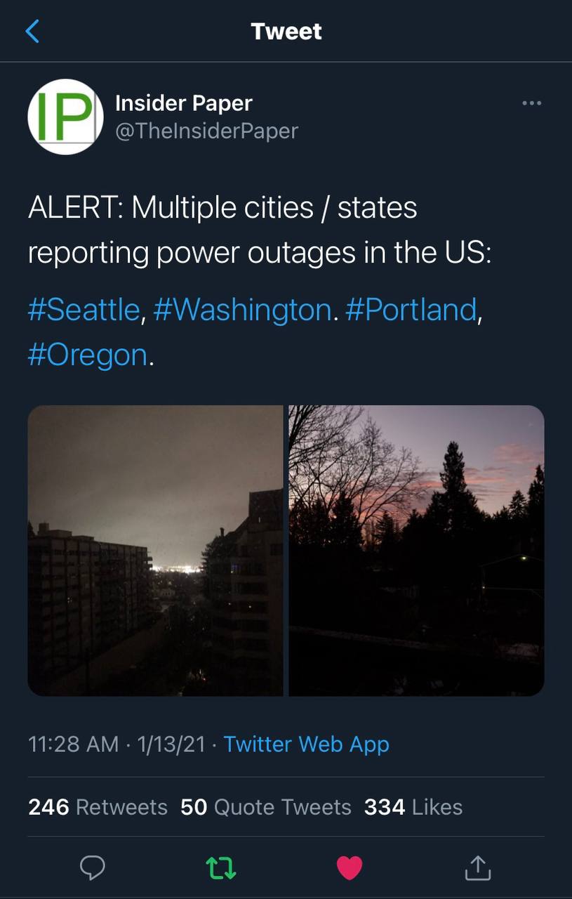Show the 50 Quote Tweets list

265,807
